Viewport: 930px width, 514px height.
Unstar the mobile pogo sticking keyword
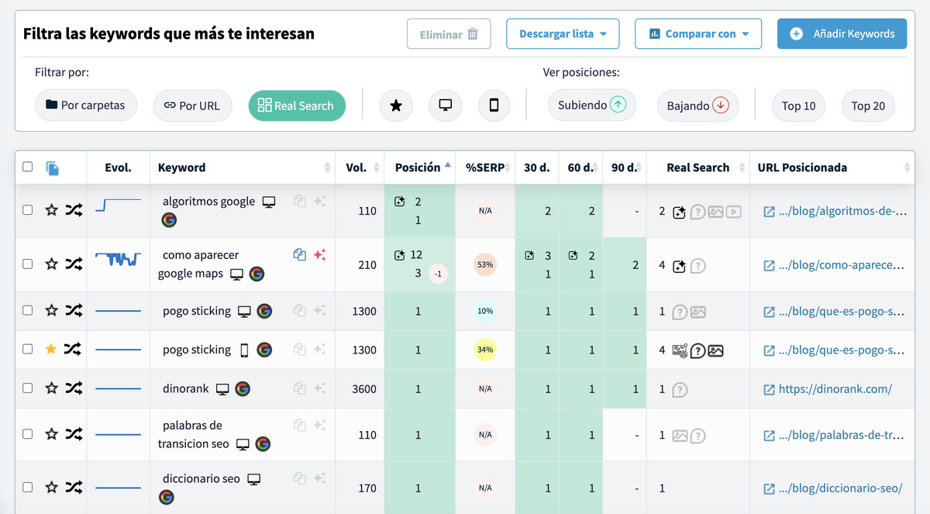pos(51,349)
